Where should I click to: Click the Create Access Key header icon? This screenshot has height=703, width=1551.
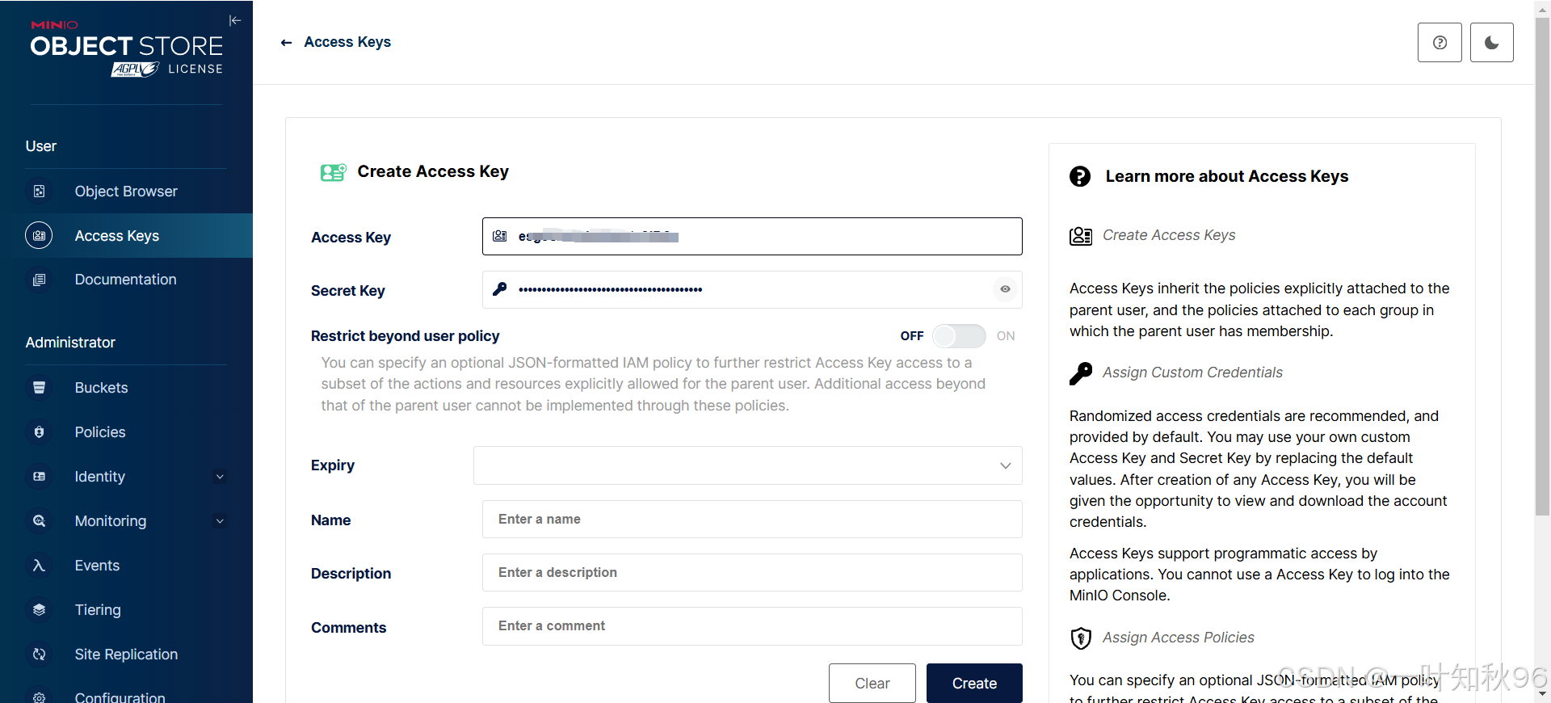coord(333,172)
